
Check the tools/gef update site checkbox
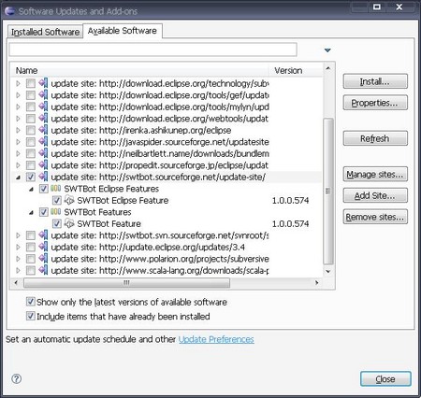point(31,95)
